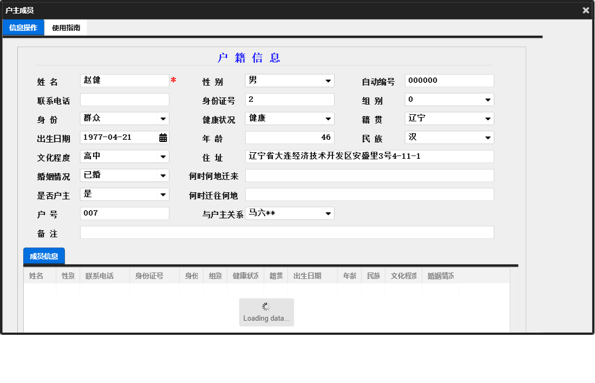This screenshot has height=383, width=595.
Task: Click the dropdown arrow beside 文化程度
Action: click(163, 156)
